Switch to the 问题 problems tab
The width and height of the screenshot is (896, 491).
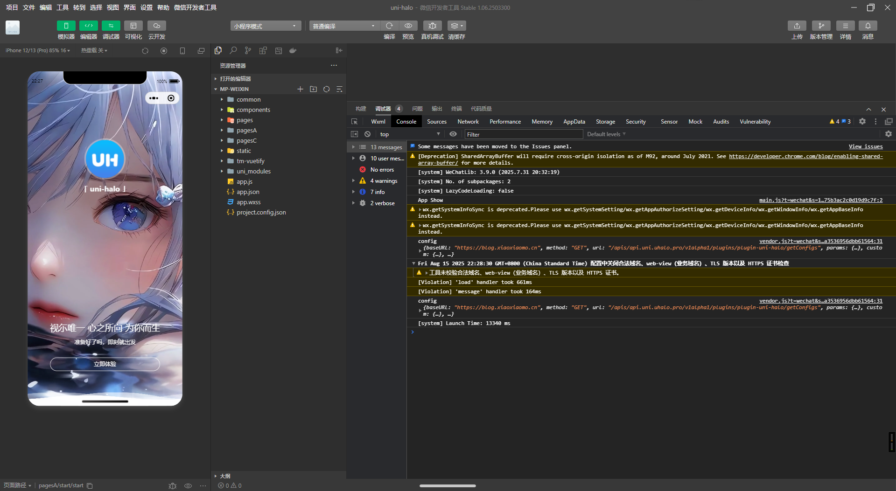click(x=417, y=109)
